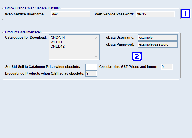Choose ONED12 from Catalogues for Download
The width and height of the screenshot is (192, 138).
click(57, 46)
